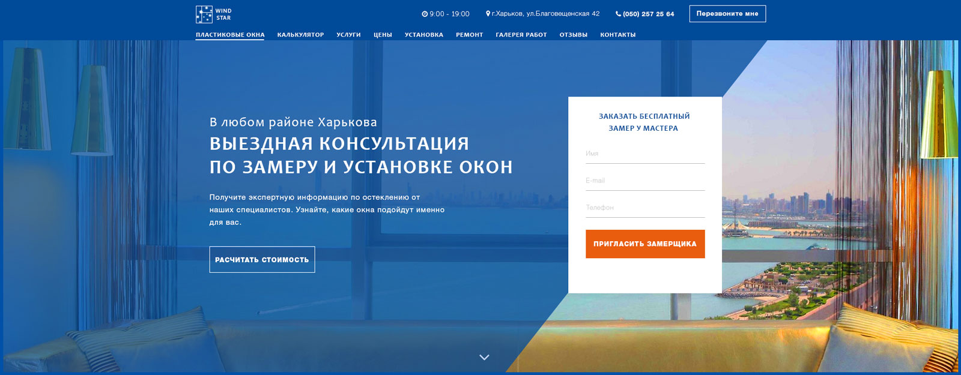Click the address г.Харьков, ул.Благовещенская 42
Image resolution: width=961 pixels, height=375 pixels.
coord(545,14)
